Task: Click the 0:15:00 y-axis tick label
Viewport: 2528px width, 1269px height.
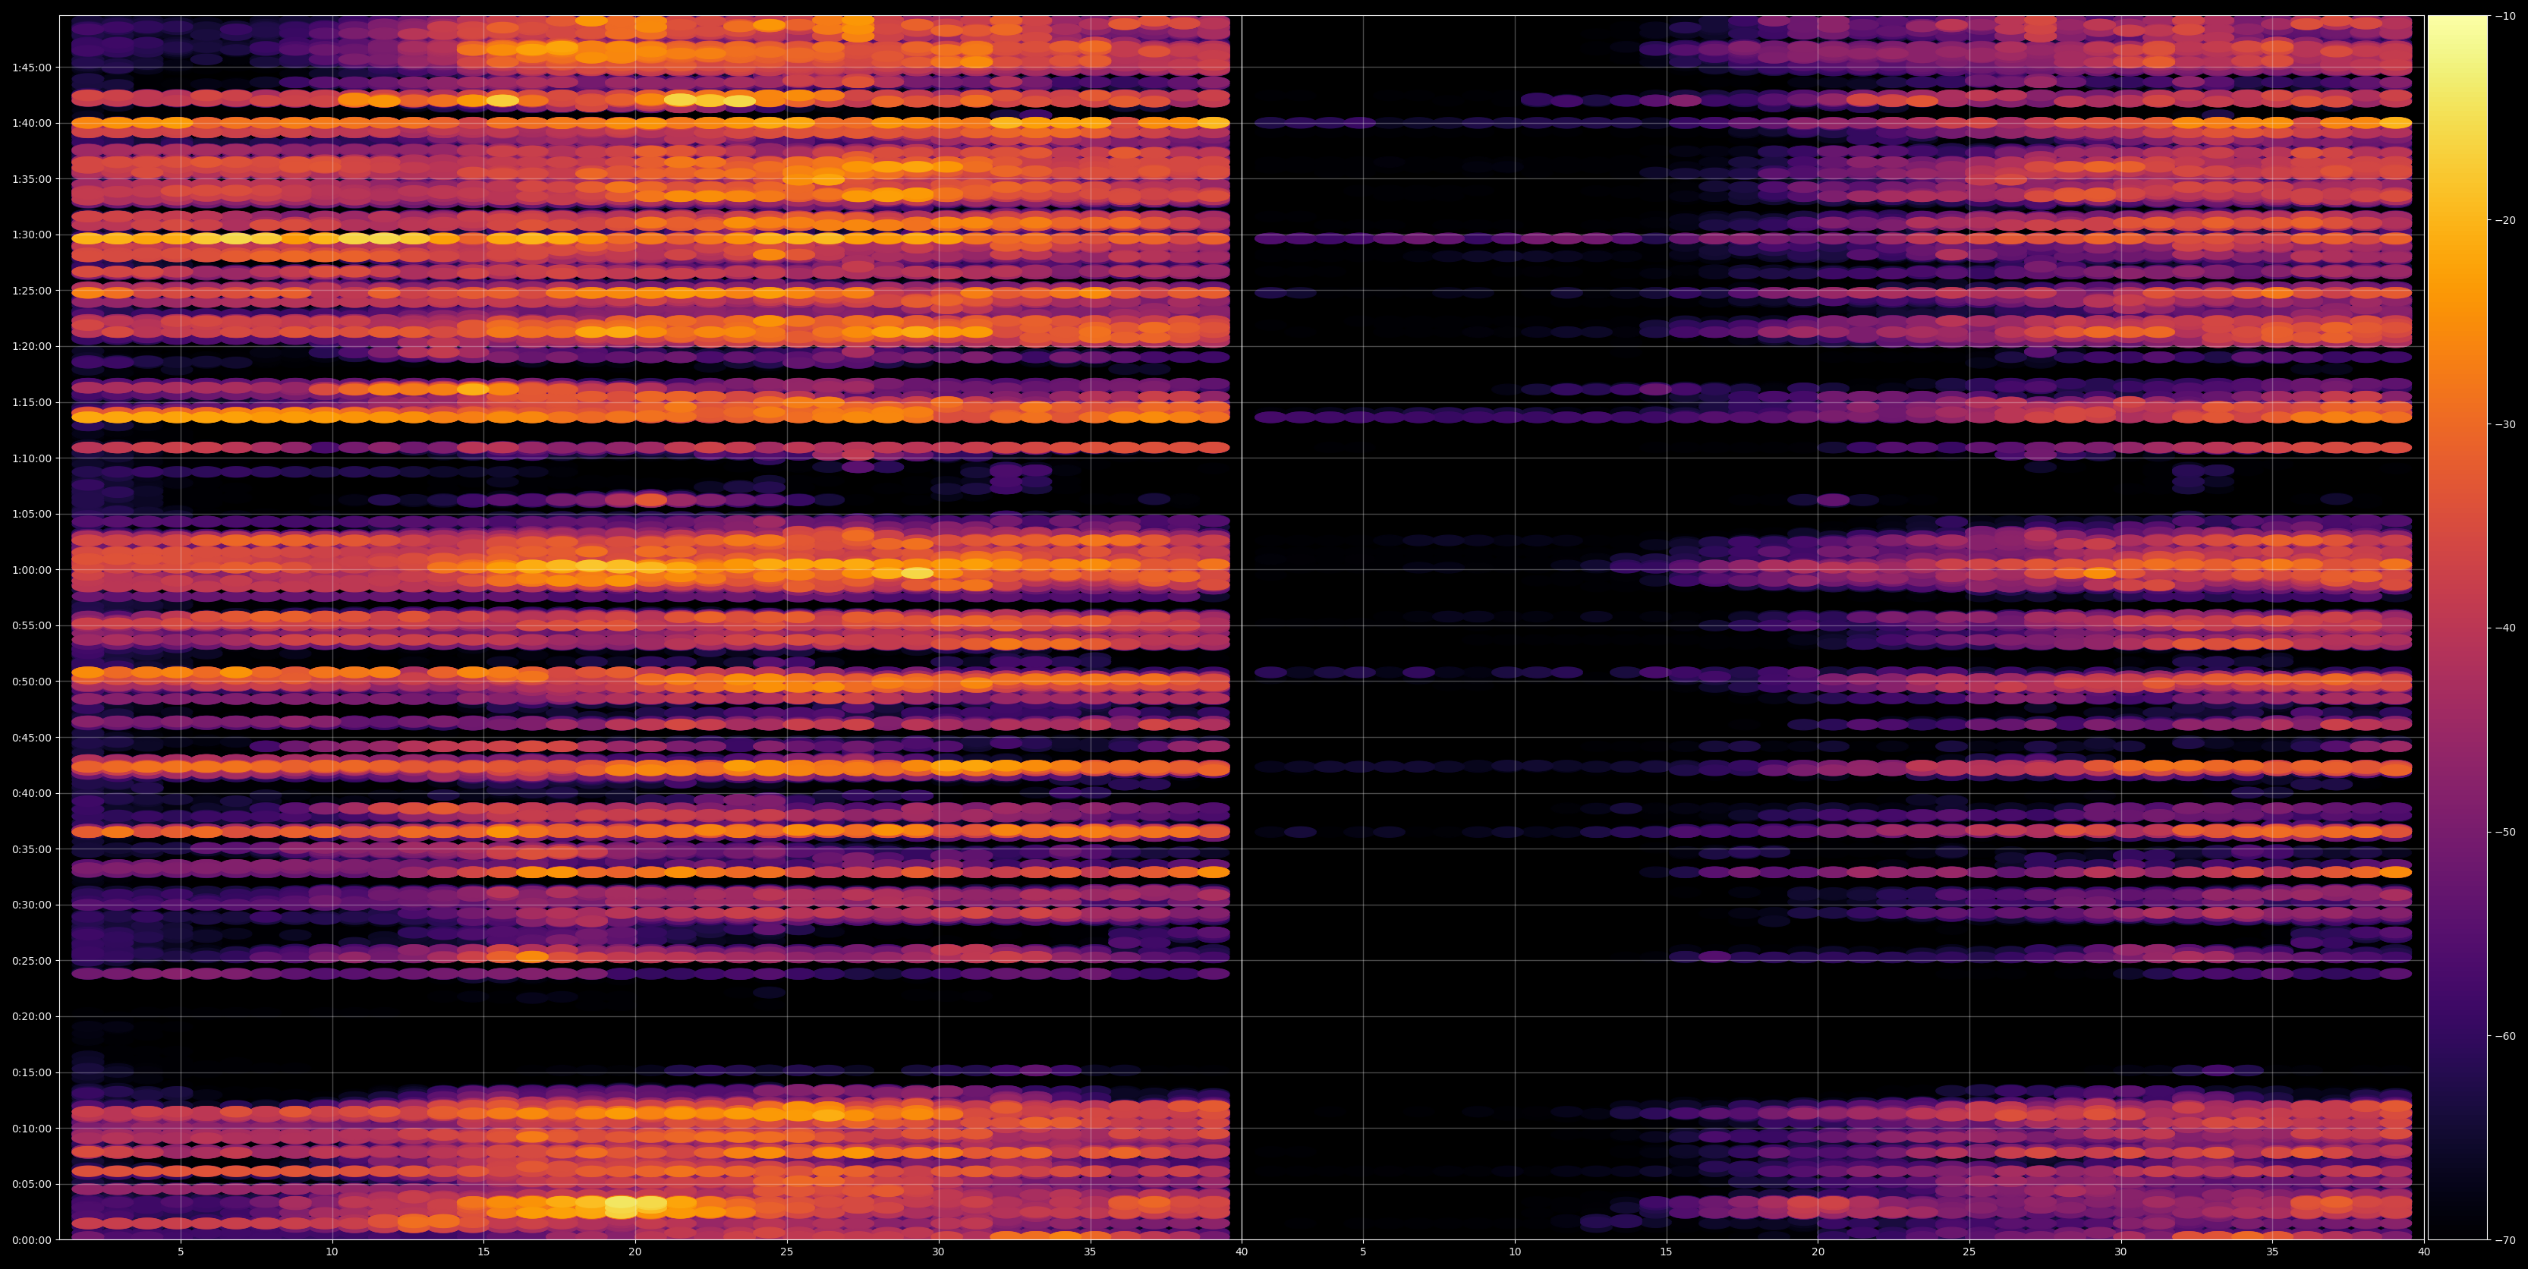Action: (x=31, y=1072)
